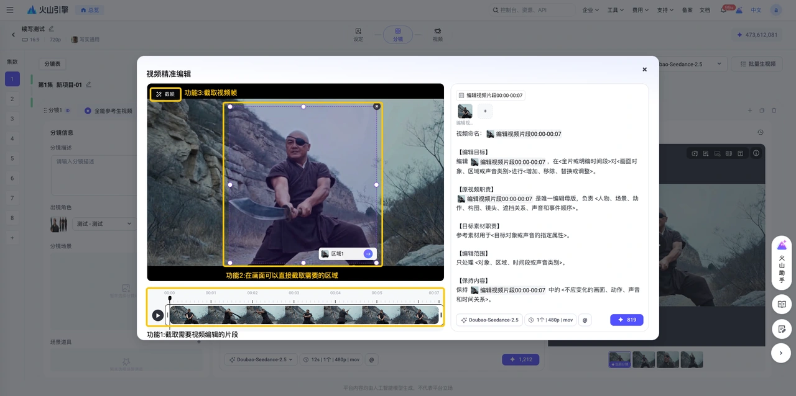796x396 pixels.
Task: Open the feedback note floating icon
Action: point(782,328)
